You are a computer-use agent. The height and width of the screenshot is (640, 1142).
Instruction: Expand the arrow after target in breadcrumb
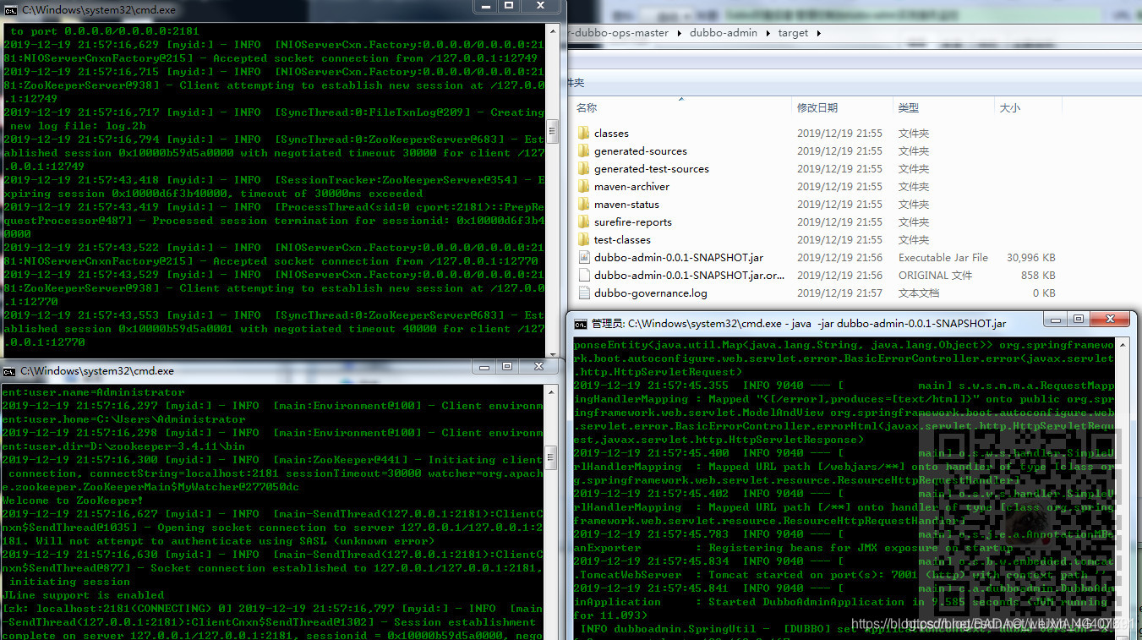coord(819,33)
